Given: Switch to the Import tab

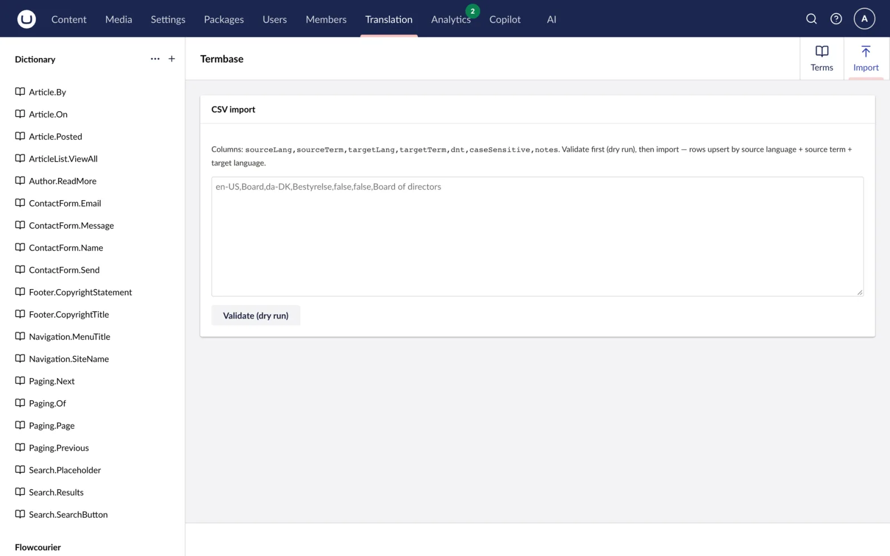Looking at the screenshot, I should coord(866,58).
